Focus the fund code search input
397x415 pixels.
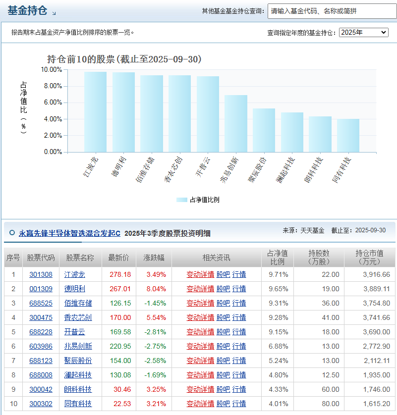(332, 11)
